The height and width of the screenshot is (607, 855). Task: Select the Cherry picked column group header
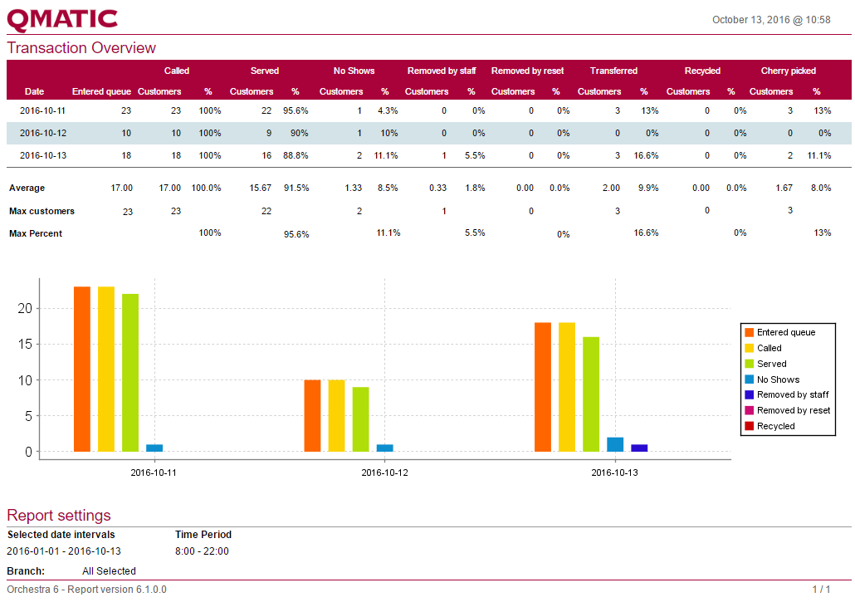[x=788, y=71]
